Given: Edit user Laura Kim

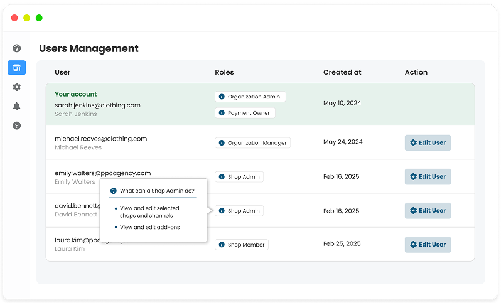Looking at the screenshot, I should [428, 245].
